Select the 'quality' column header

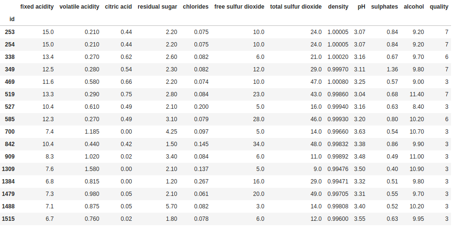(439, 7)
